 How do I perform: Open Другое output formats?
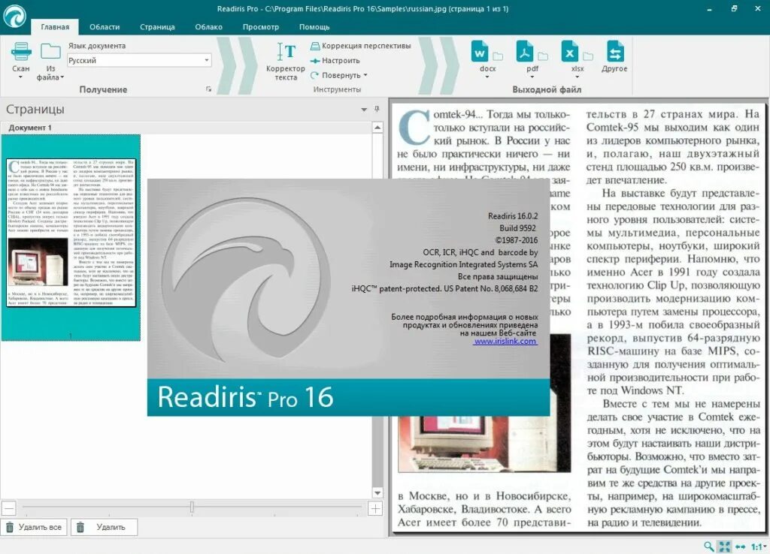tap(615, 56)
